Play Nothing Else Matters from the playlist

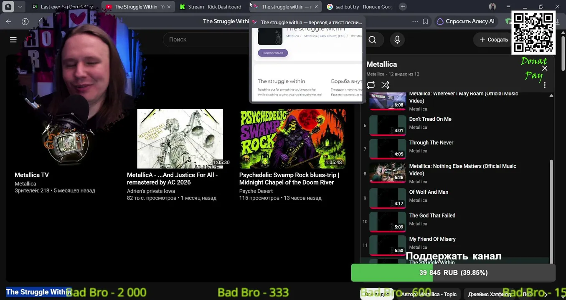[455, 173]
